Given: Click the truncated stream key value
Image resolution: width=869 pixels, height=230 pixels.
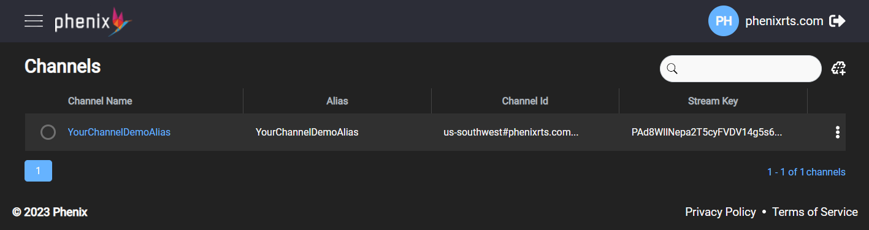Looking at the screenshot, I should pos(707,132).
